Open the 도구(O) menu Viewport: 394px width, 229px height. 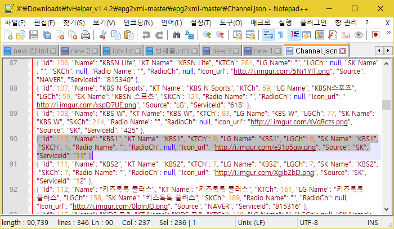click(x=231, y=23)
